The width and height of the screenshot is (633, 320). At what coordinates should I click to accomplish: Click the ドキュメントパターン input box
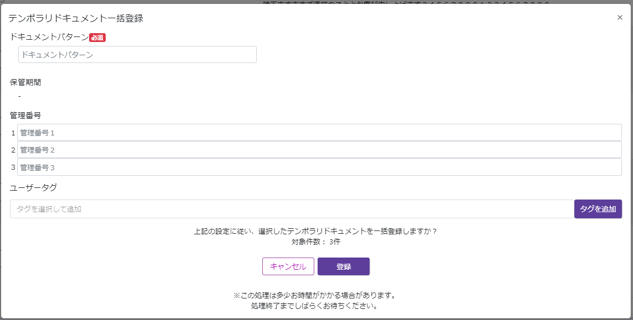137,54
